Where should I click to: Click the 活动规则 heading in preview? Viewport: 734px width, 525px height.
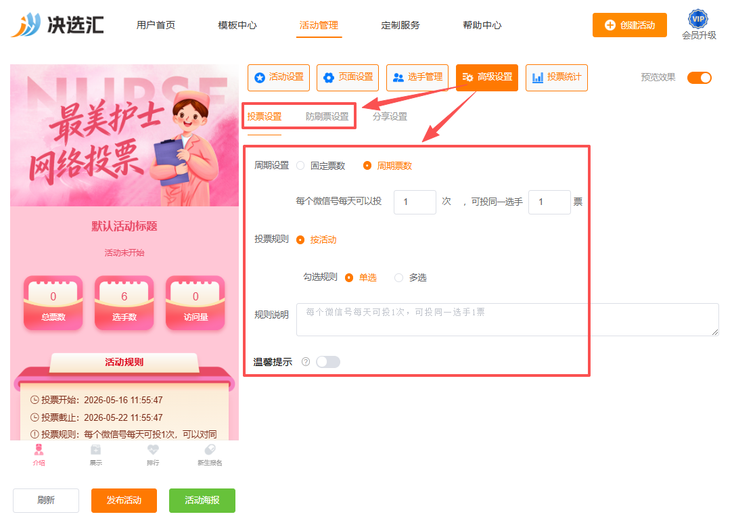[x=124, y=362]
